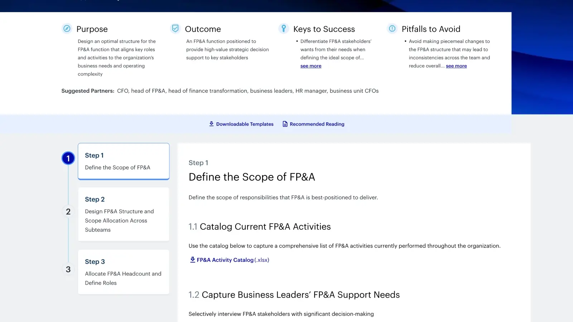
Task: Click the Keys to Success key icon
Action: [x=284, y=28]
